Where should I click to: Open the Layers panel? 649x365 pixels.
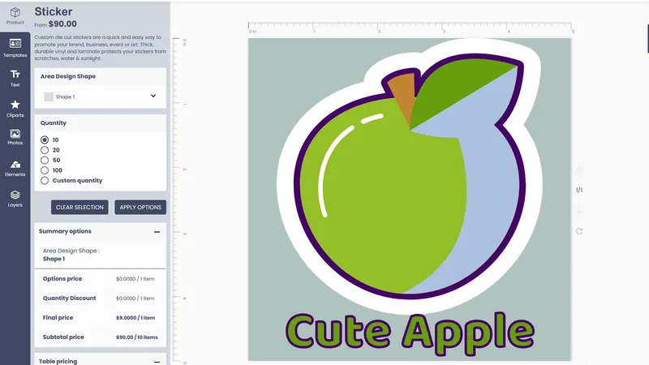pos(15,199)
